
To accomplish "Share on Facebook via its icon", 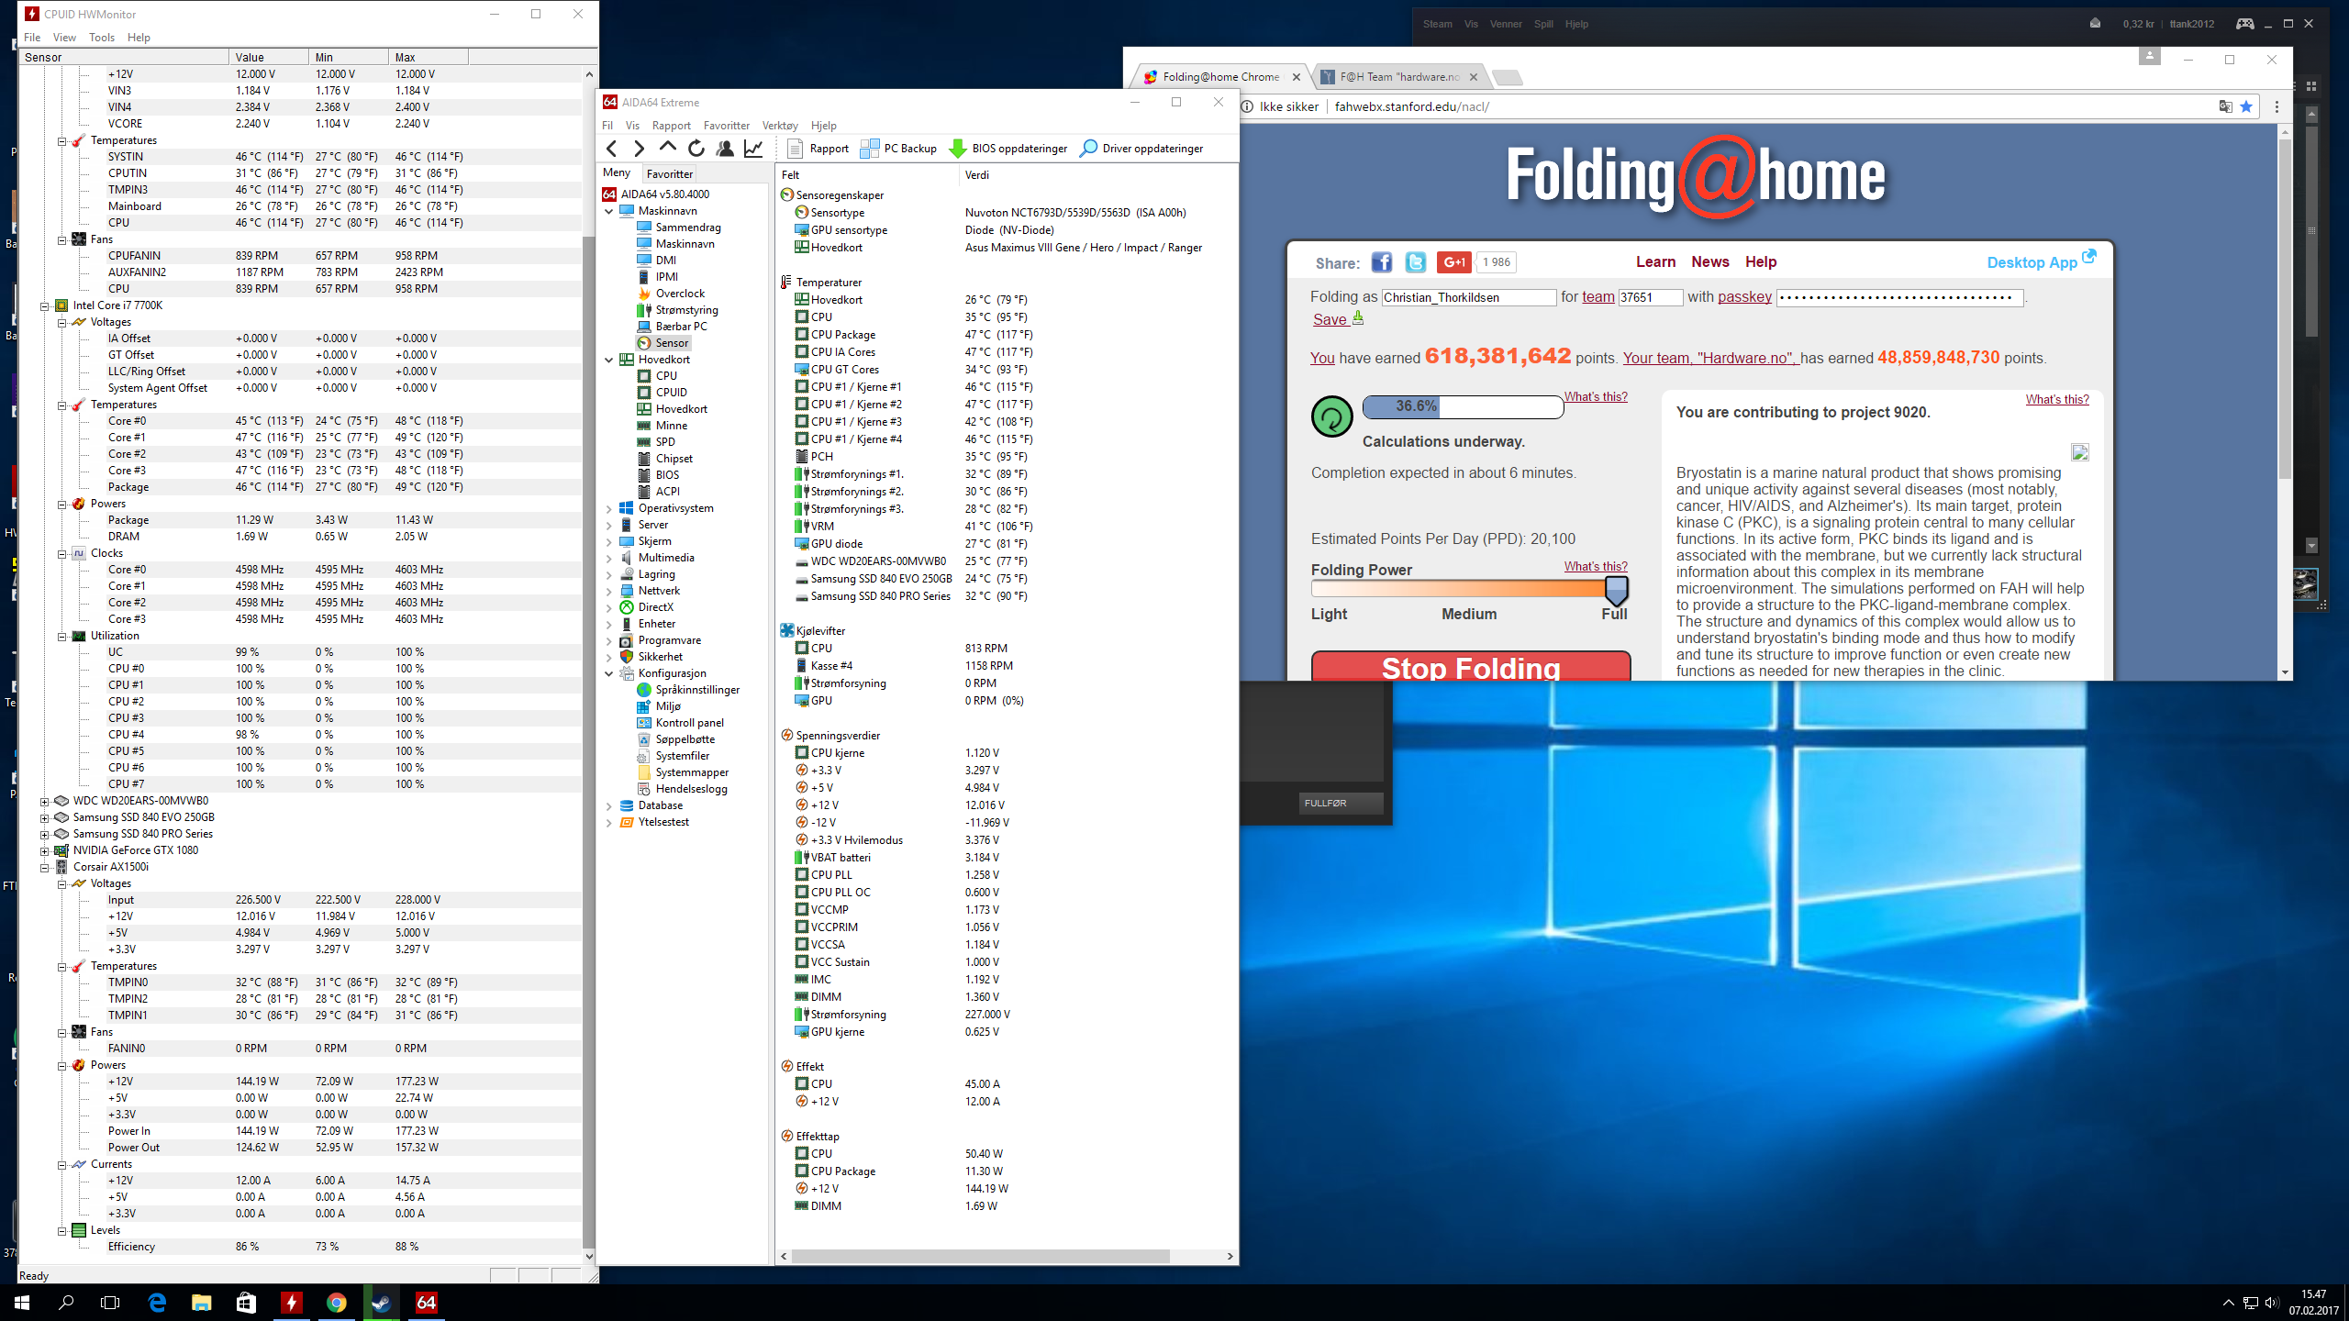I will pyautogui.click(x=1381, y=262).
